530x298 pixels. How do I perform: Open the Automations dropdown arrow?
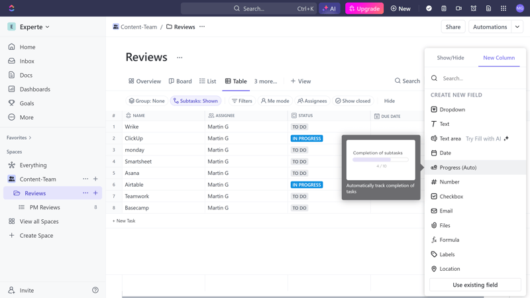coord(517,26)
